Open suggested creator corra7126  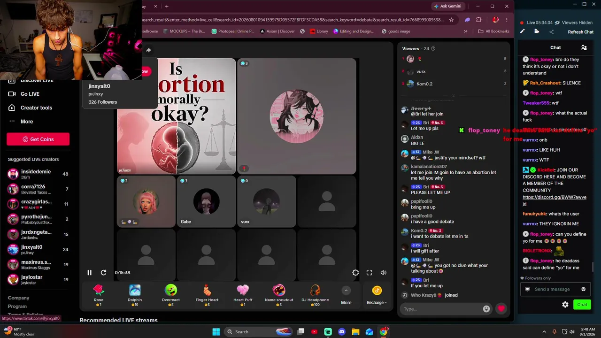coord(38,189)
